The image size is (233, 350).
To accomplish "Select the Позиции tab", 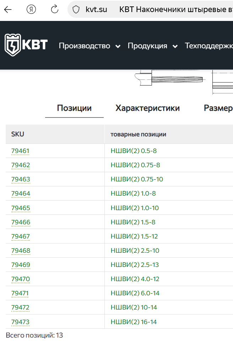I will pos(74,108).
